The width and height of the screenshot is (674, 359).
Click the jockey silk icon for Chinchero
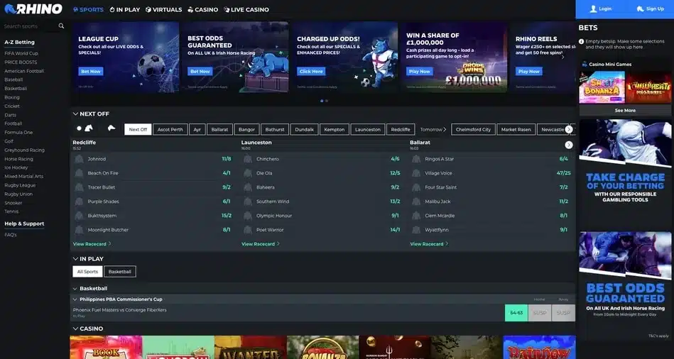click(x=248, y=159)
